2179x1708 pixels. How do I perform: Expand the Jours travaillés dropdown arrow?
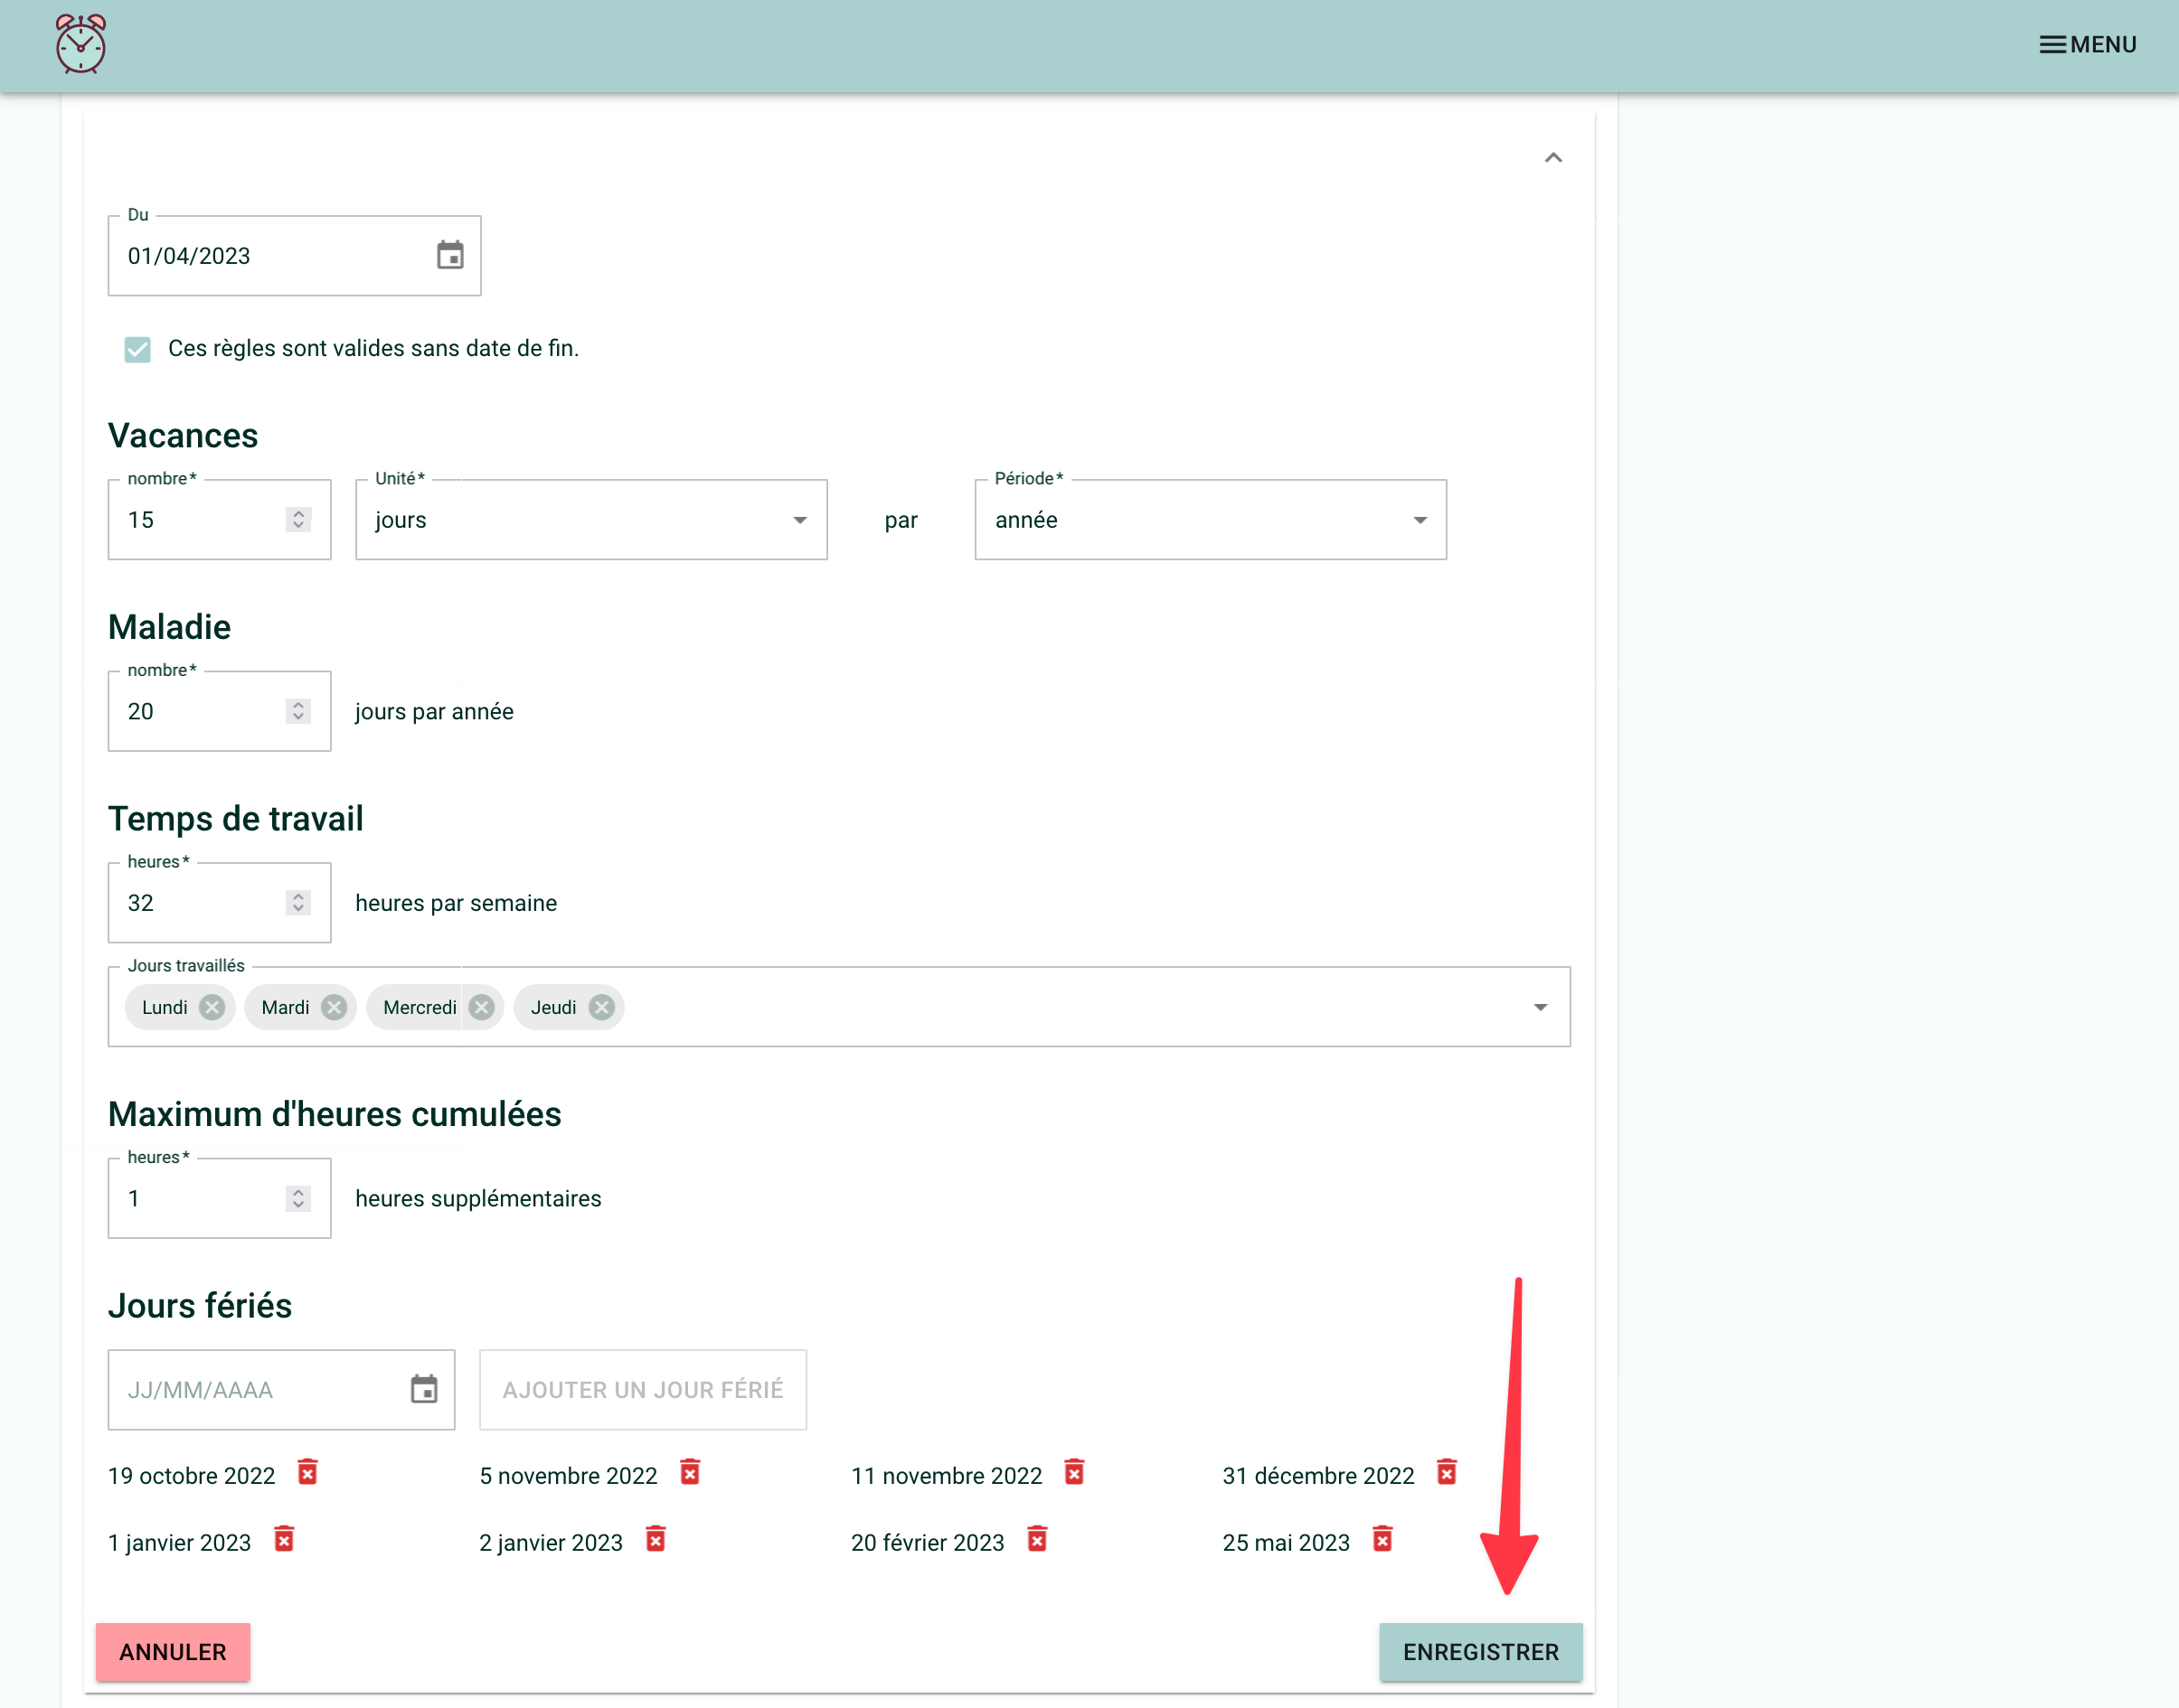pos(1540,1007)
